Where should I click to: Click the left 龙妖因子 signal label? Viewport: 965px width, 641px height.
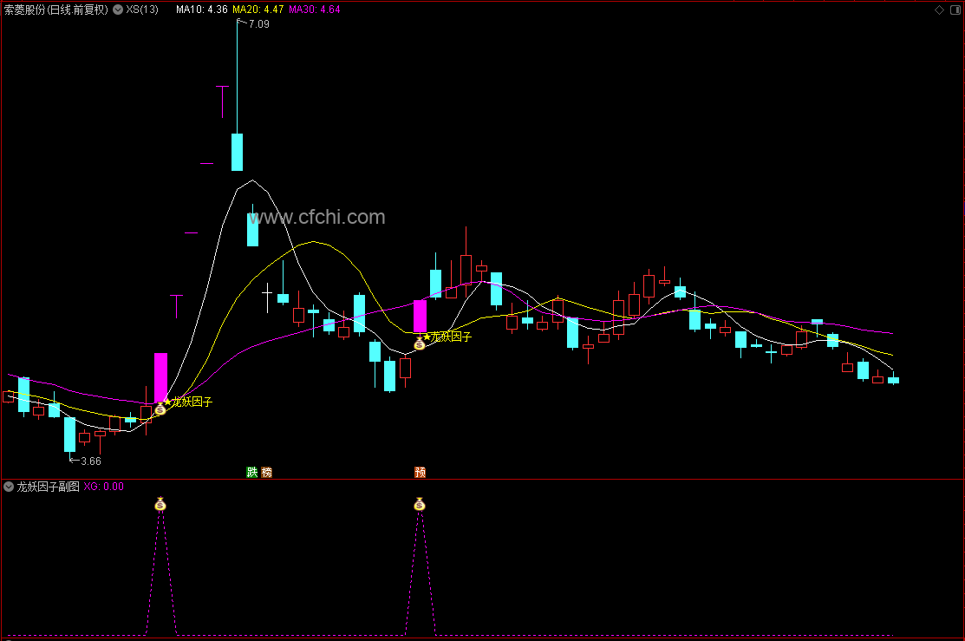(x=192, y=402)
